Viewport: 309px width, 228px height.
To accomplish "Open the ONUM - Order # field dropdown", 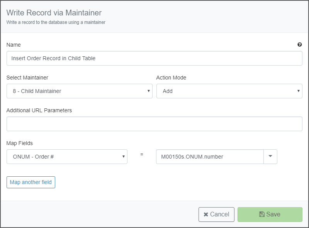I will [x=67, y=157].
